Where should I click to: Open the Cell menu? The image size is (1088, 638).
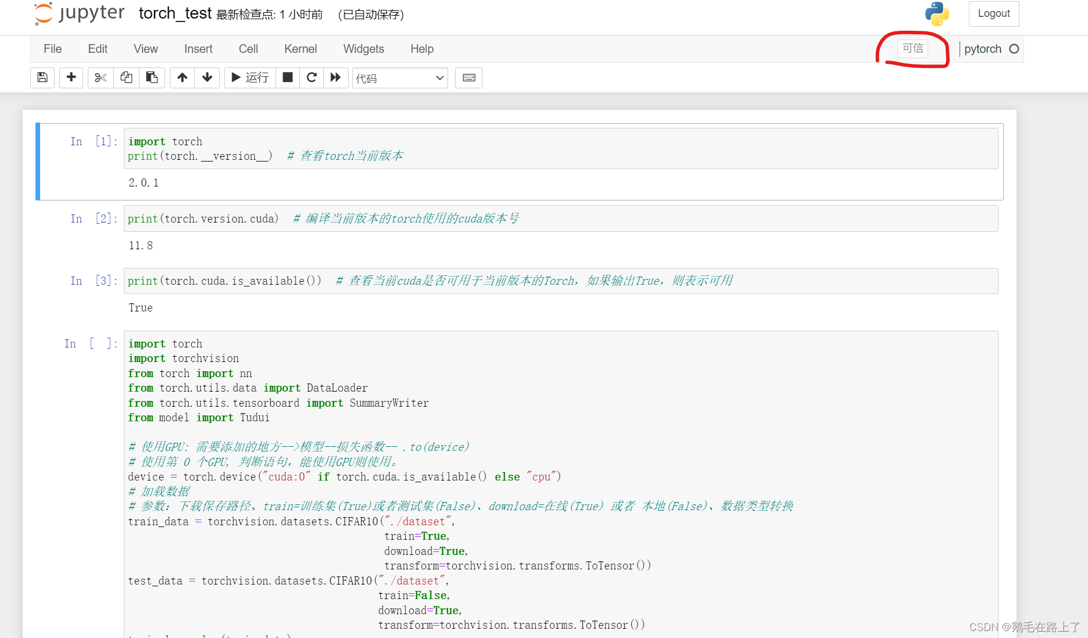click(x=248, y=49)
